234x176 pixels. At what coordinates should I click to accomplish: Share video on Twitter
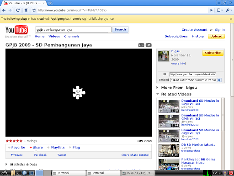pyautogui.click(x=62, y=155)
